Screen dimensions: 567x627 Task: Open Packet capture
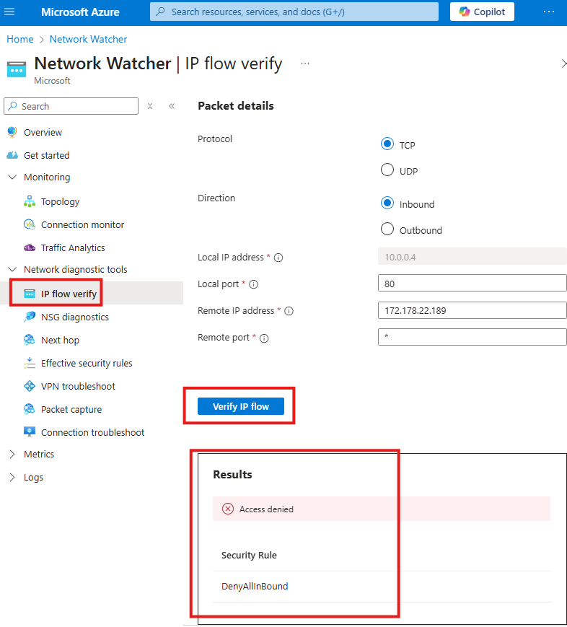(x=71, y=410)
